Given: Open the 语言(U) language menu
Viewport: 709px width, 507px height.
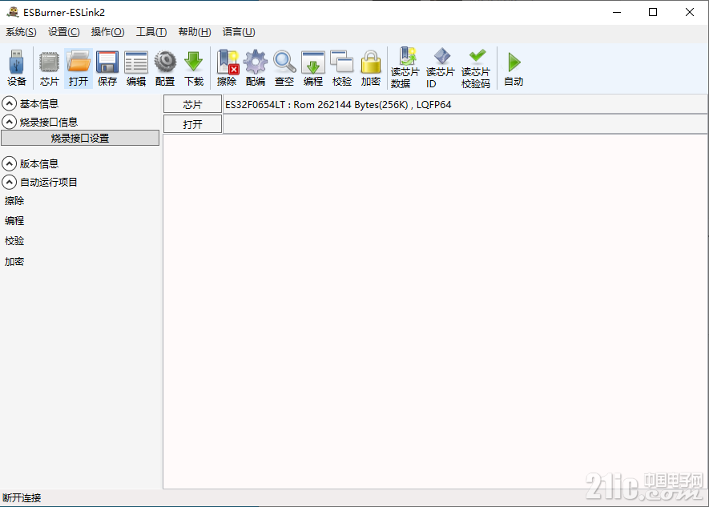Looking at the screenshot, I should 239,32.
